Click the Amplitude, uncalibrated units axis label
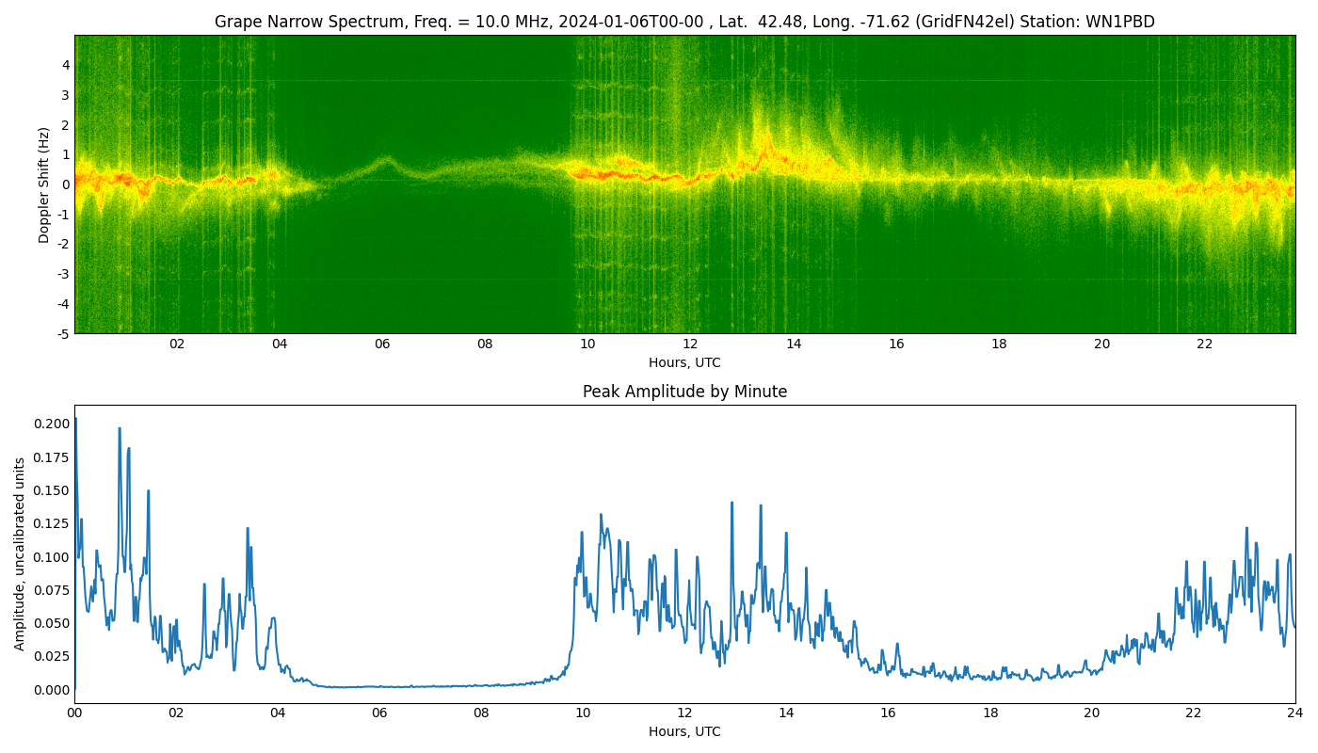The image size is (1318, 753). pyautogui.click(x=20, y=553)
